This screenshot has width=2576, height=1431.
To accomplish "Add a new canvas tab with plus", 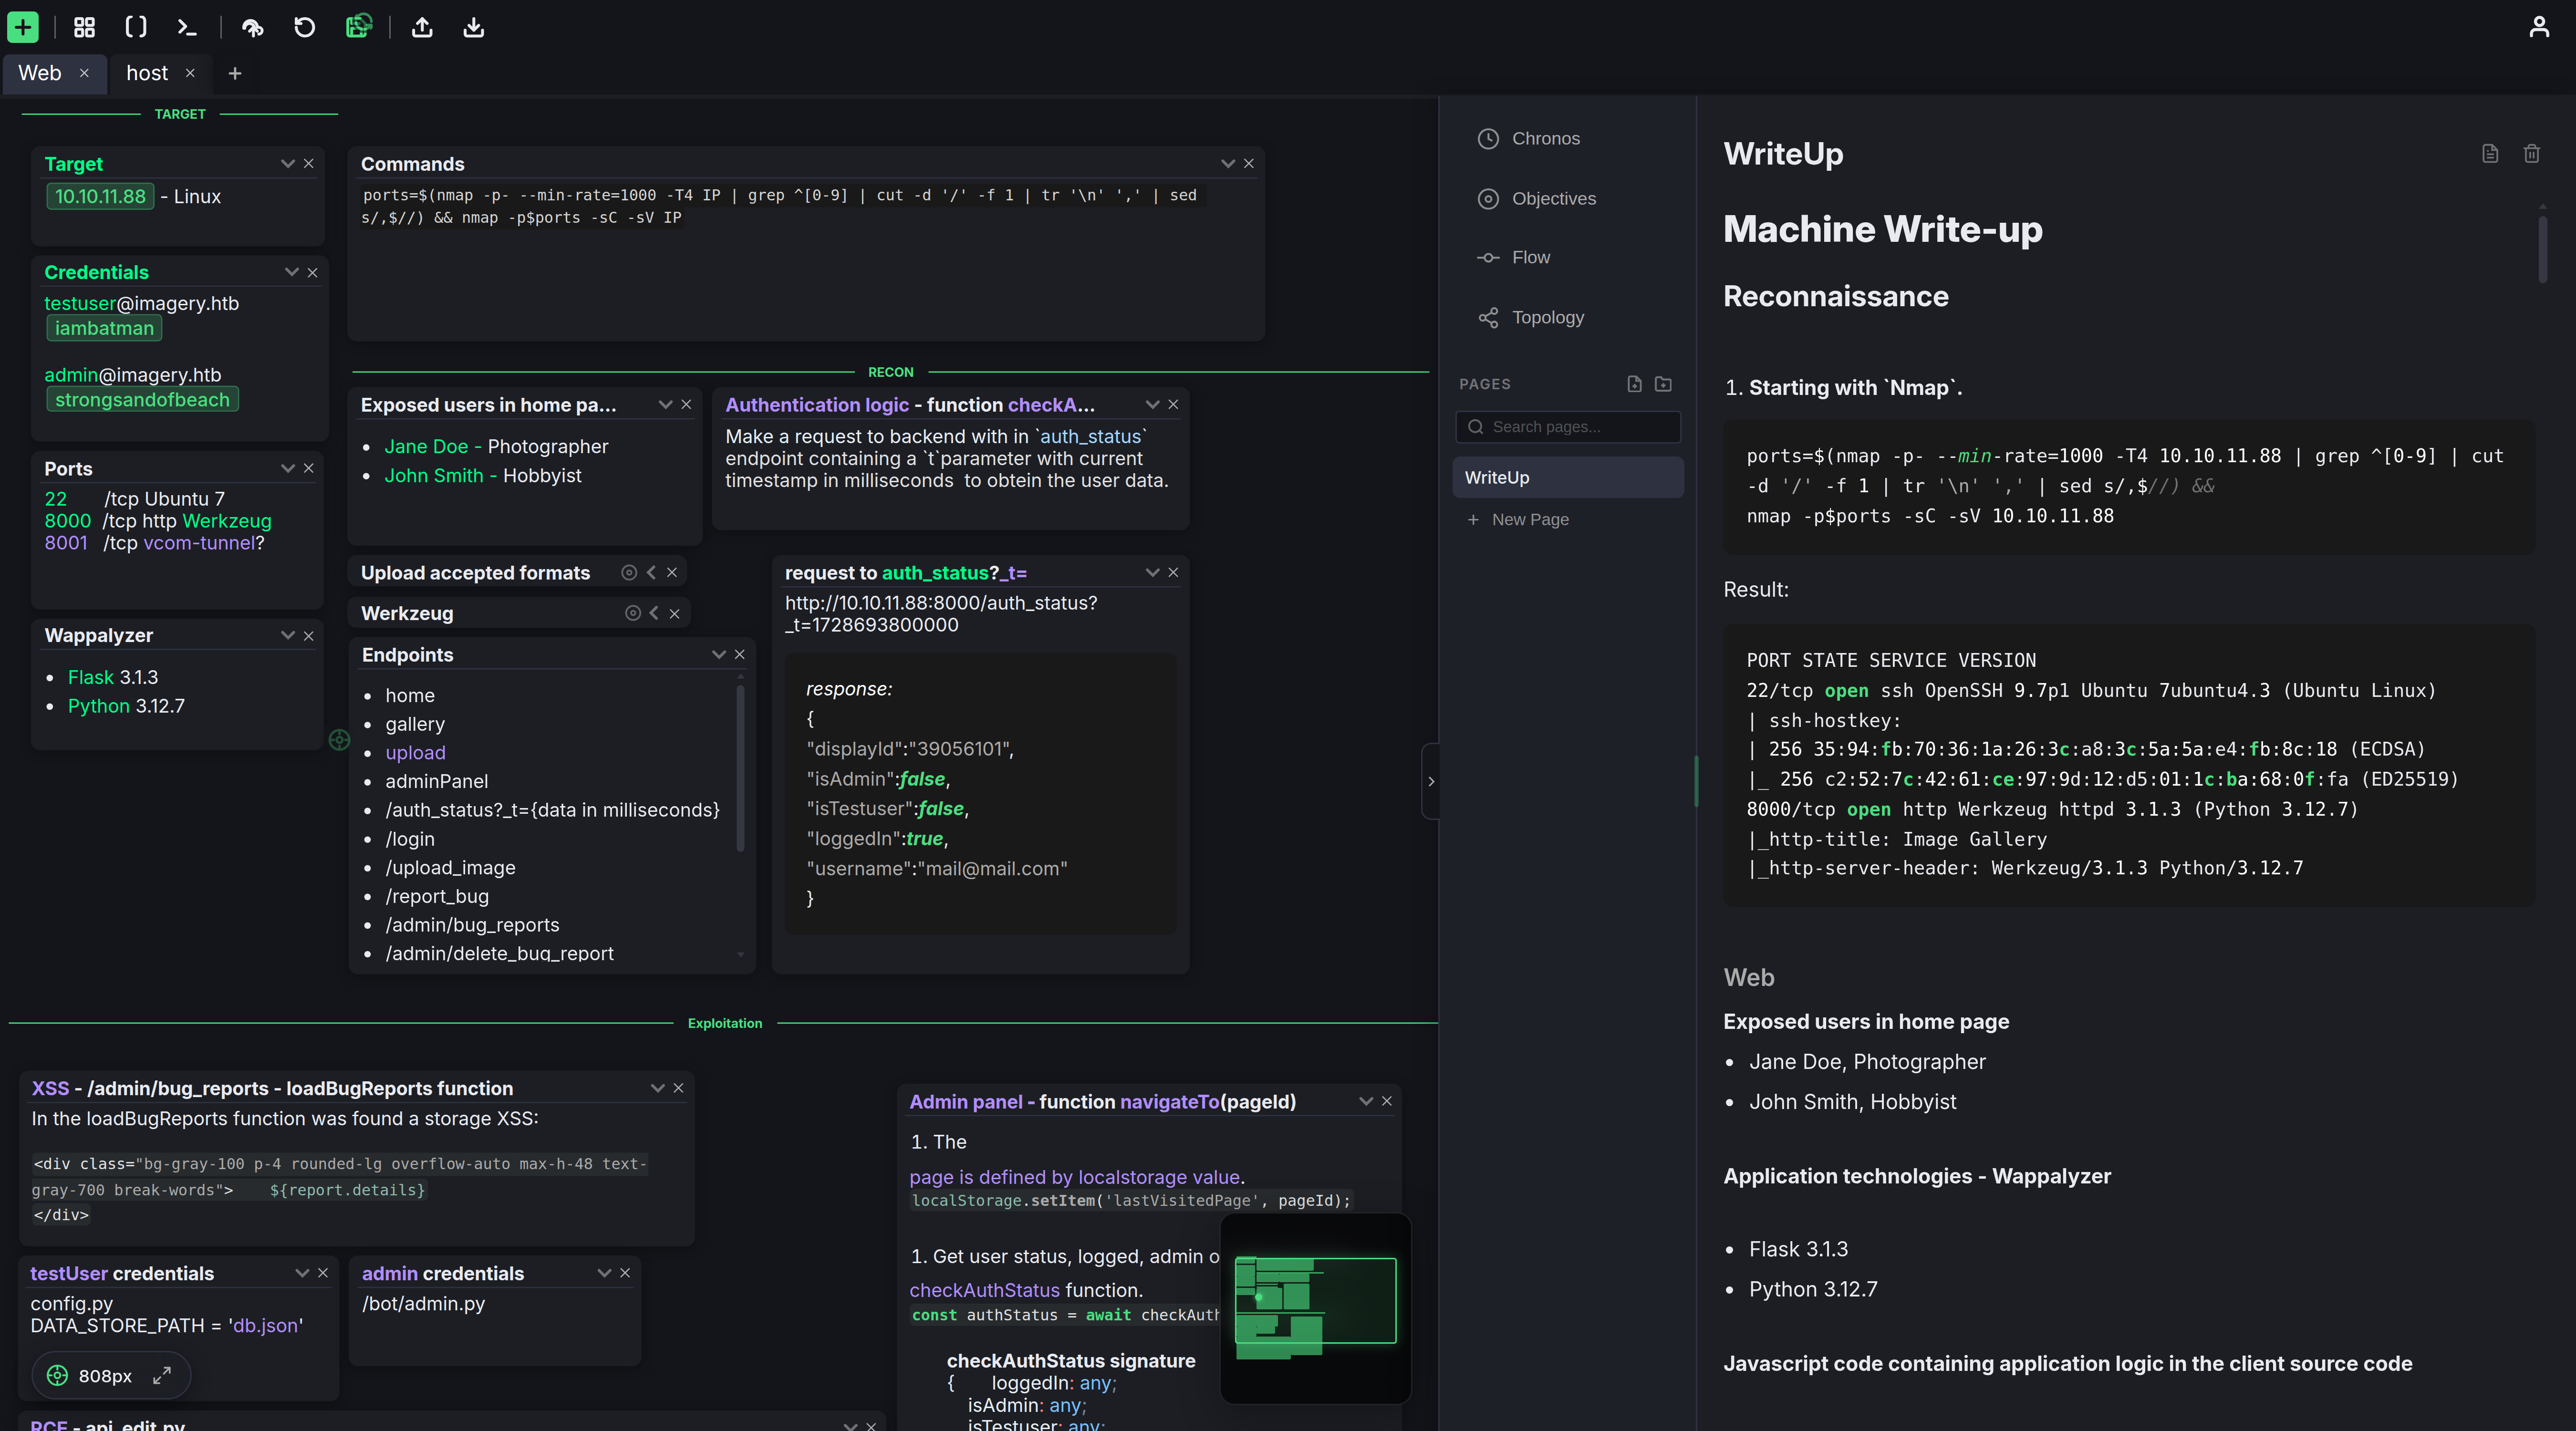I will 235,73.
